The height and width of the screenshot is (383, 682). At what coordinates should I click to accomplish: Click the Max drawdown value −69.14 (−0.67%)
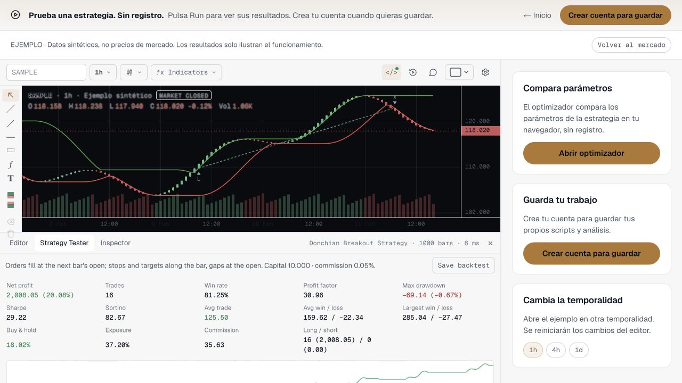432,295
